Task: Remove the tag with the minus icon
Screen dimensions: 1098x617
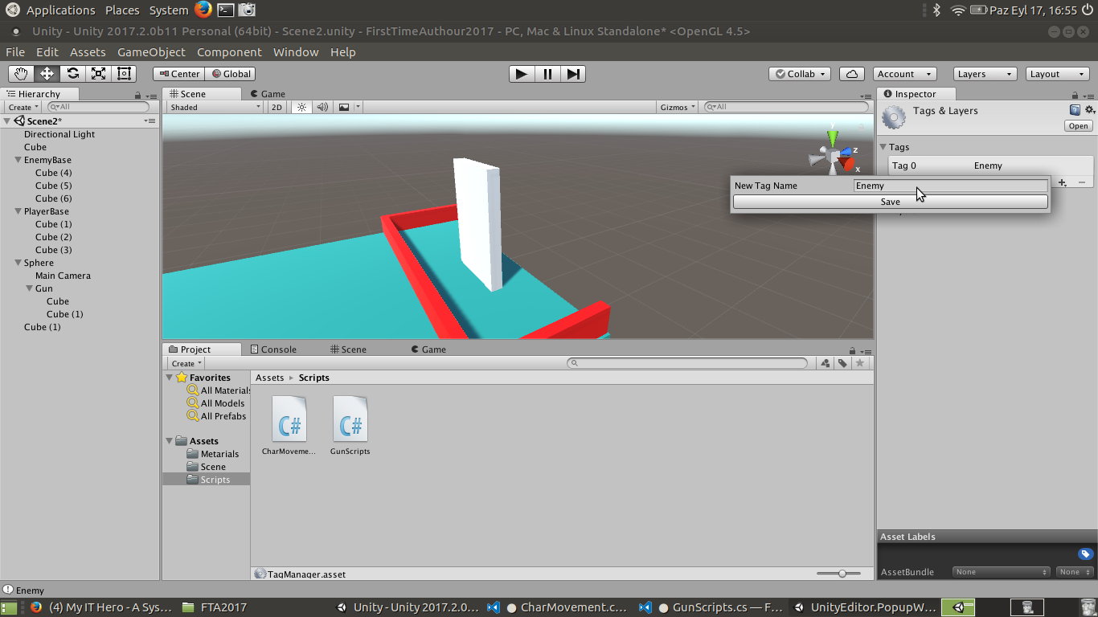Action: (1081, 183)
